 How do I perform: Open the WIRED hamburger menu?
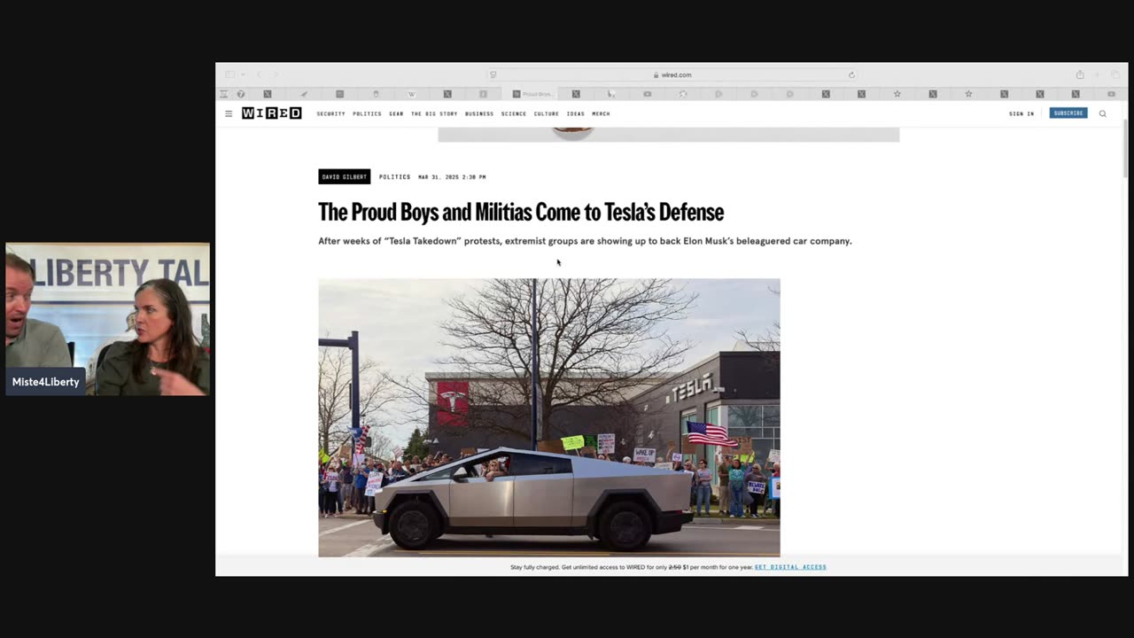click(229, 113)
